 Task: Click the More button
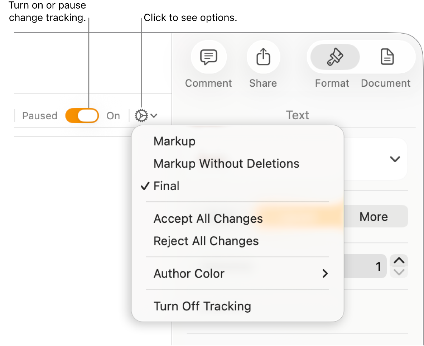coord(374,216)
